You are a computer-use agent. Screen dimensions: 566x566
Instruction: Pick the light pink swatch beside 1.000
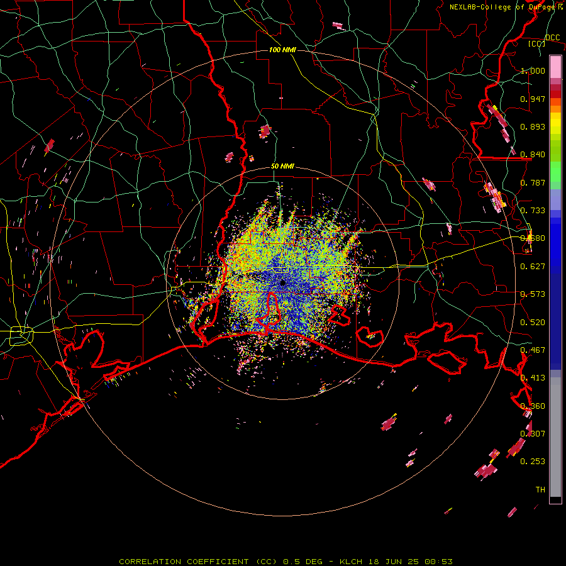click(x=555, y=67)
